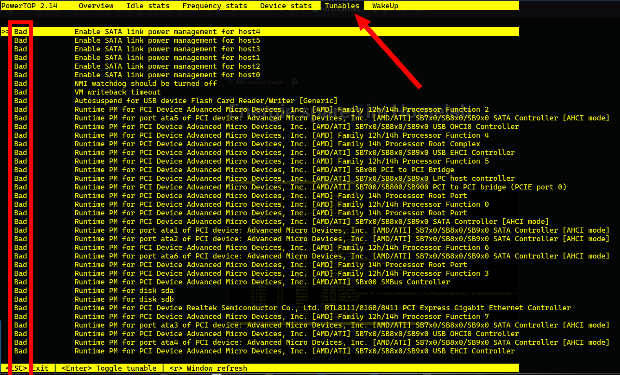Select Runtime PM for disk sda
The height and width of the screenshot is (375, 620).
tap(124, 291)
